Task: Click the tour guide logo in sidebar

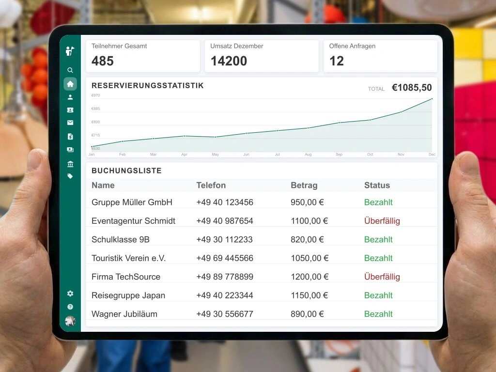Action: pos(70,51)
